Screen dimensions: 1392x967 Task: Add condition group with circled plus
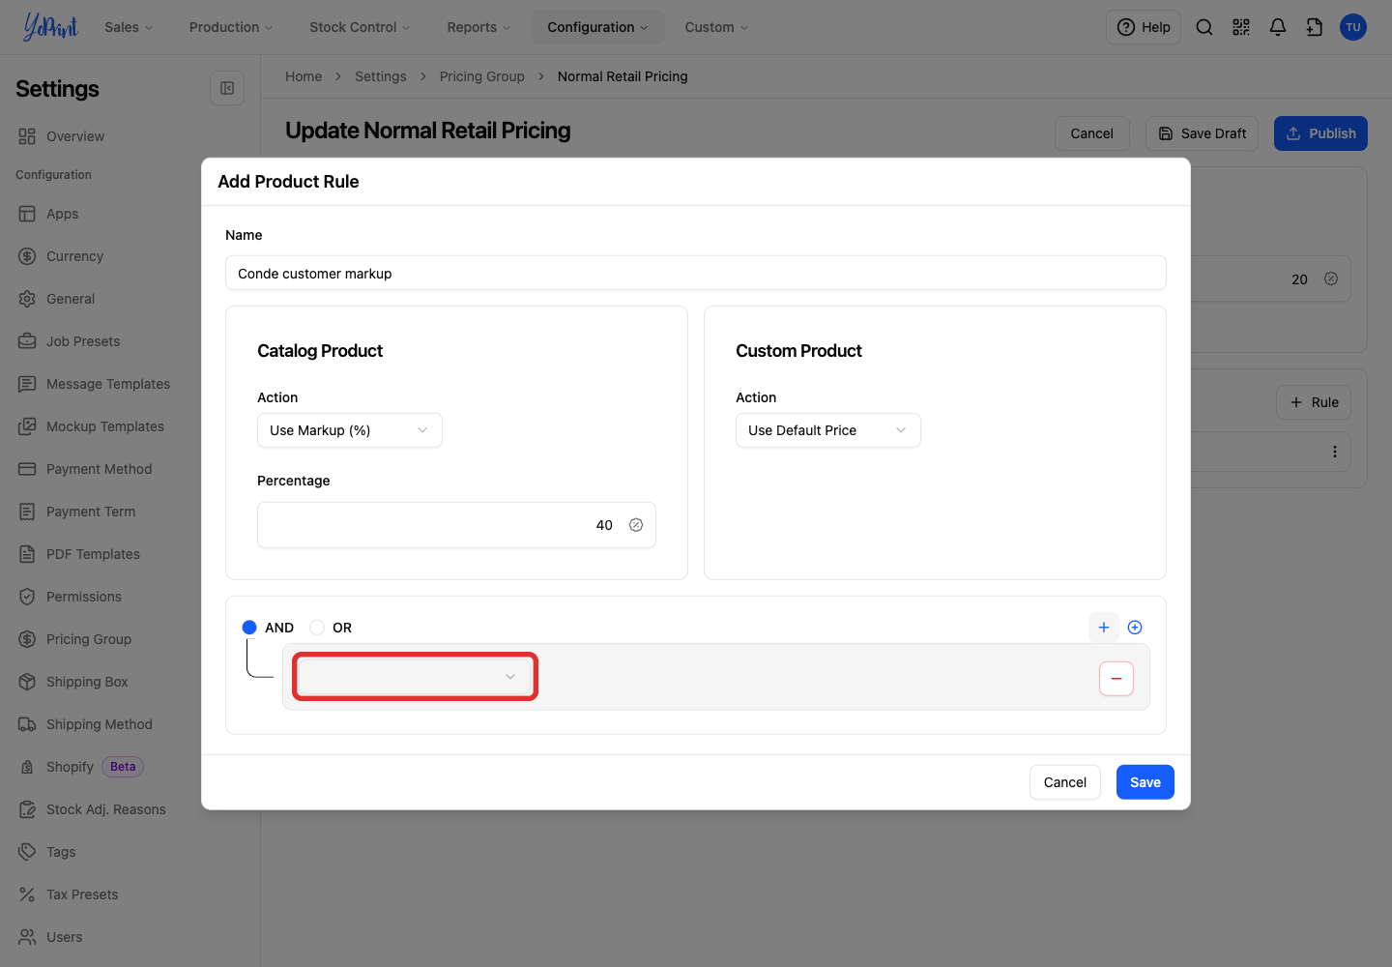[1135, 628]
